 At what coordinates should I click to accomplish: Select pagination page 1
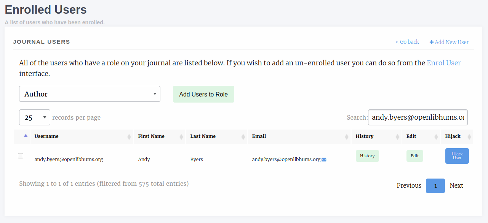point(435,186)
